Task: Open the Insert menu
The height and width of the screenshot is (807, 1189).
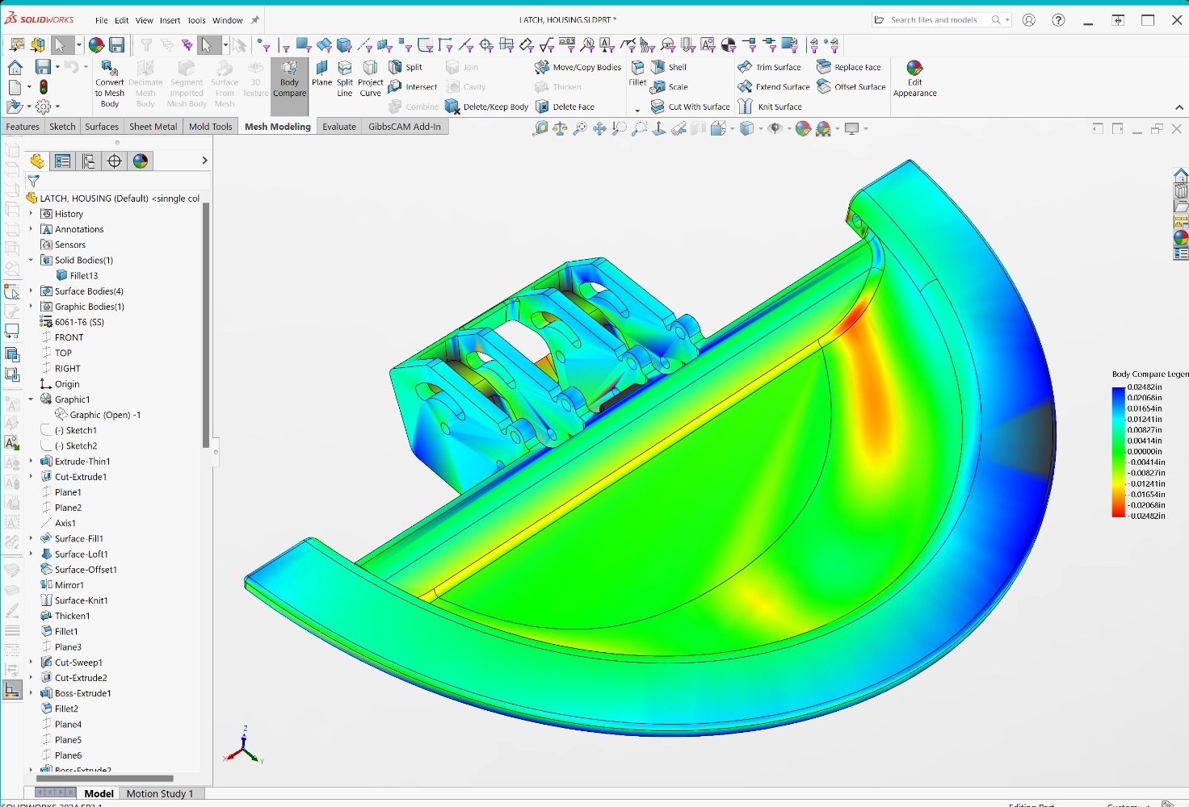Action: point(170,20)
